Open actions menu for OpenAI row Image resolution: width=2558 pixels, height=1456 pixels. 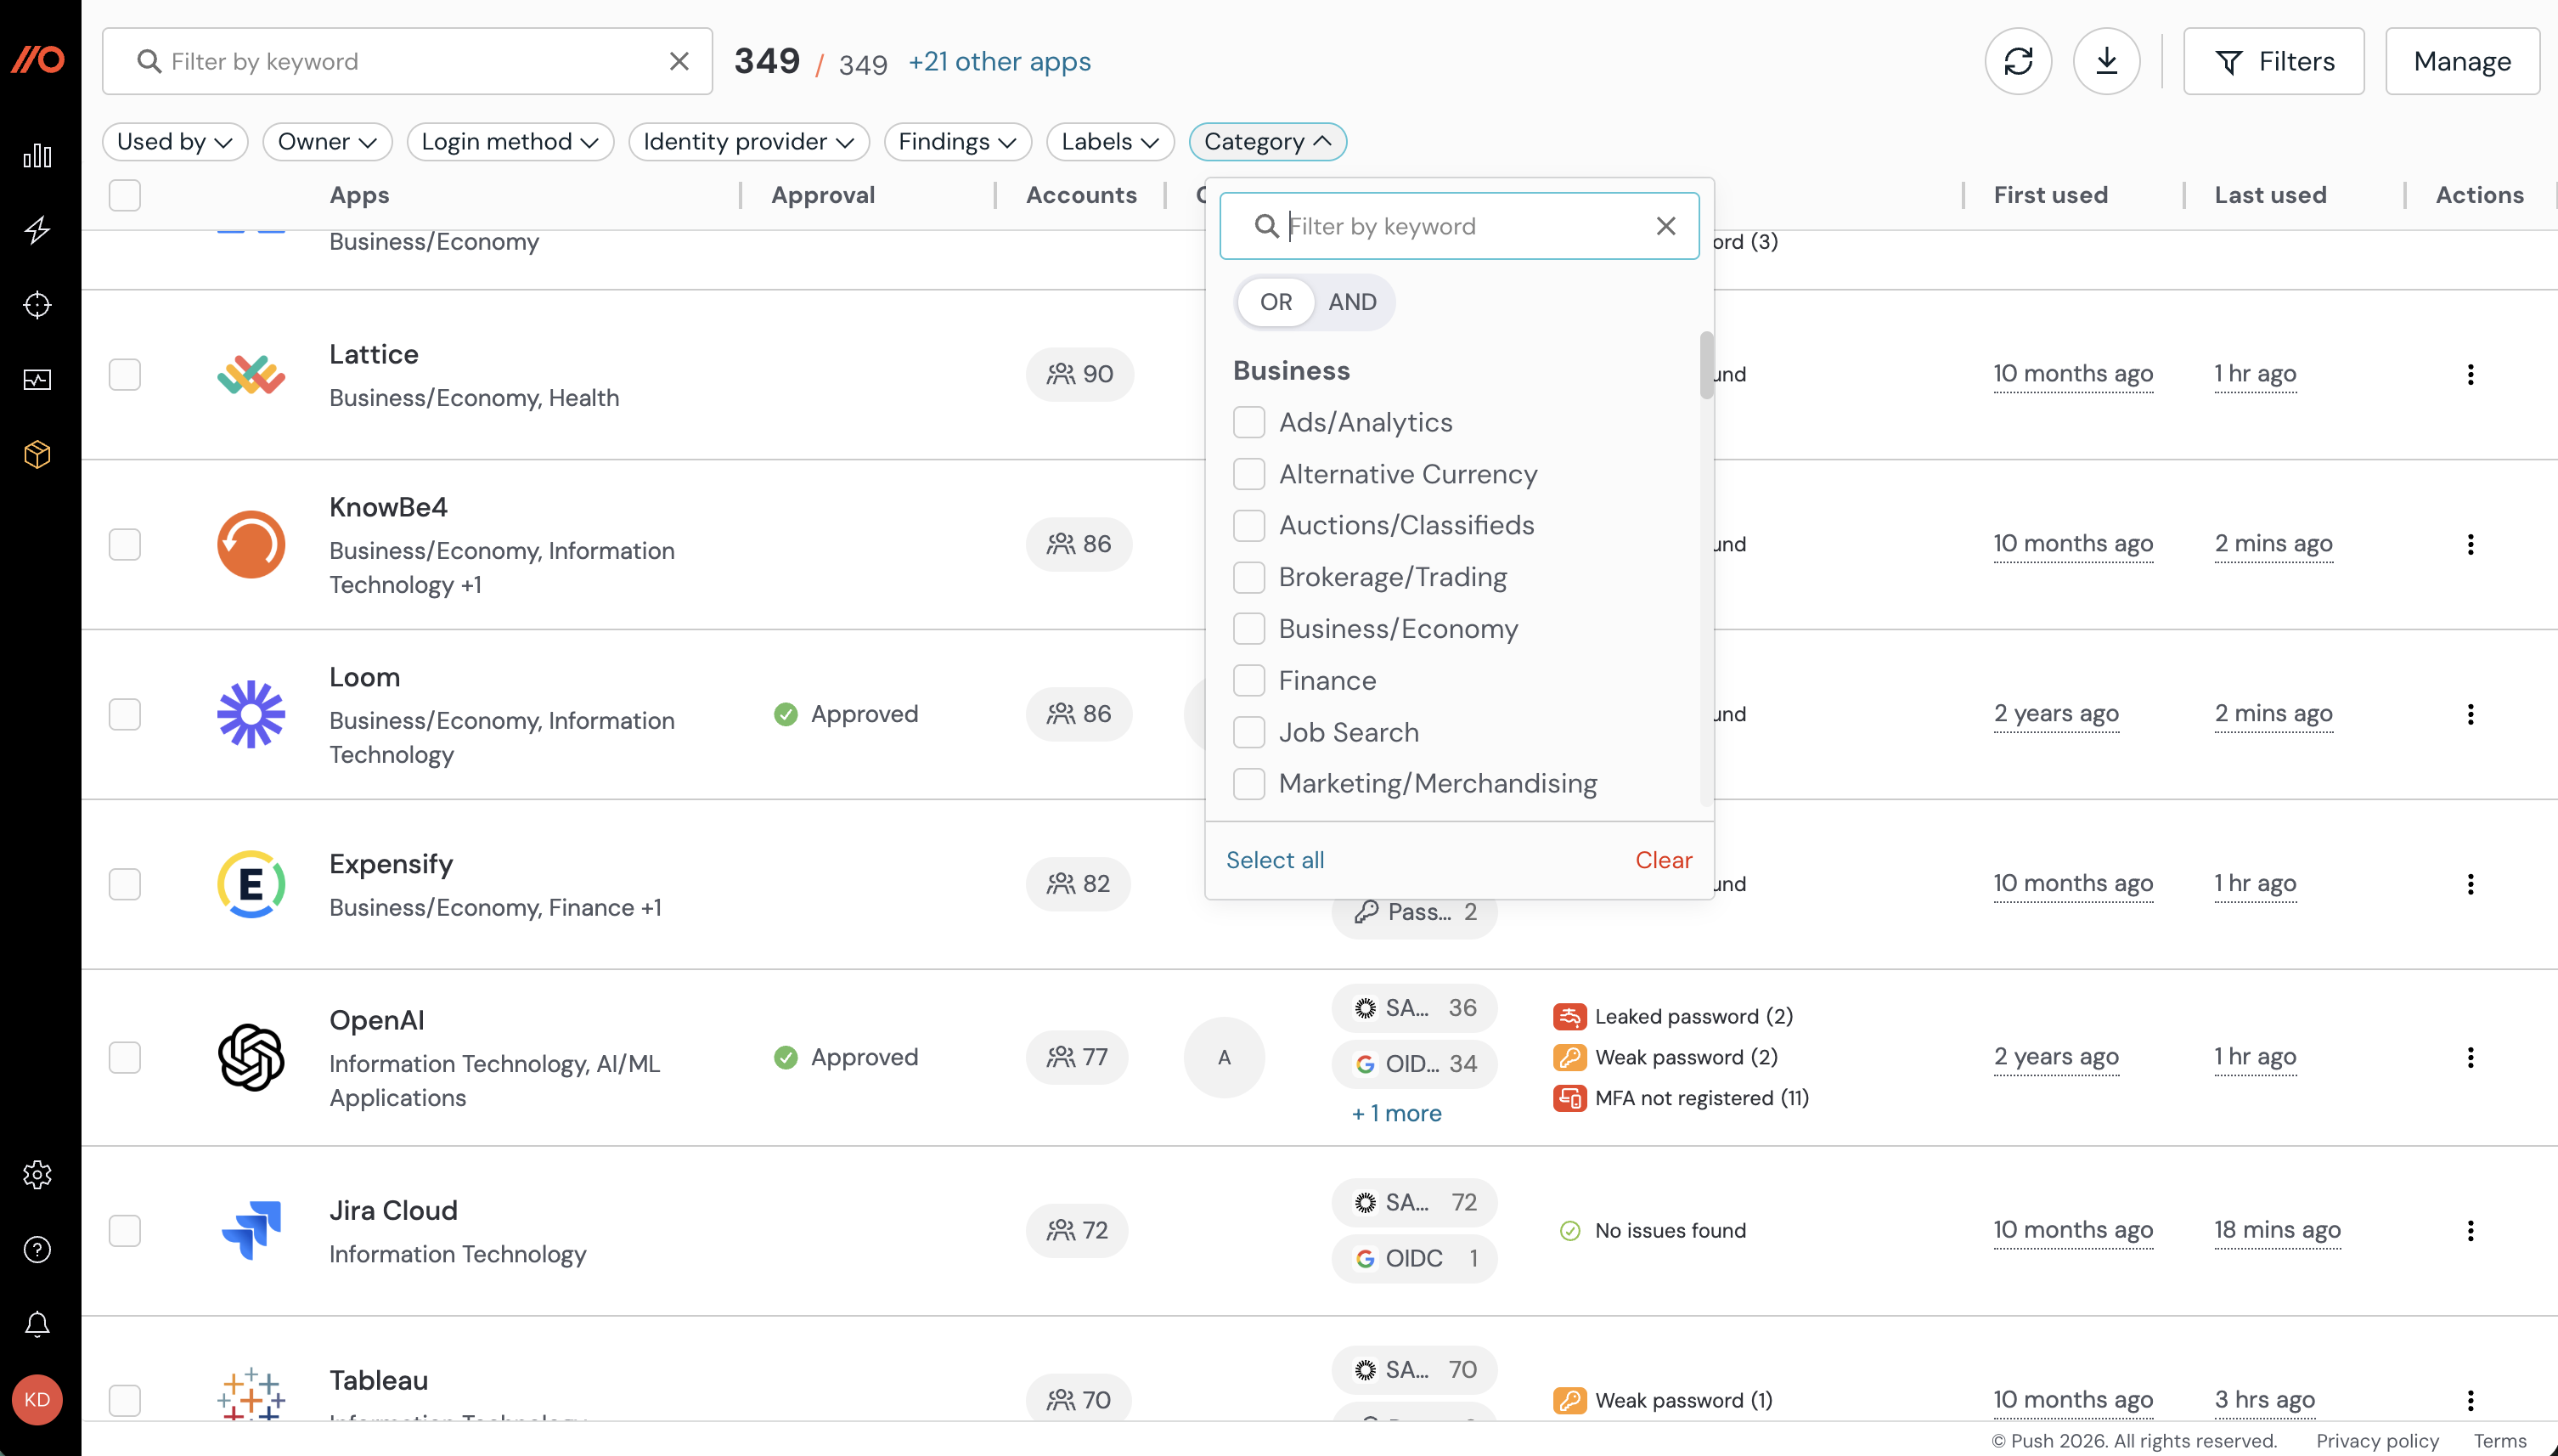click(2470, 1057)
